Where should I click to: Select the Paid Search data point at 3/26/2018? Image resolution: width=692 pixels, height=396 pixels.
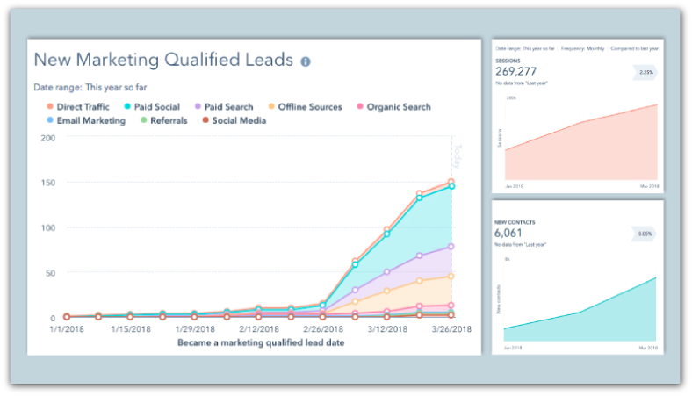tap(451, 247)
